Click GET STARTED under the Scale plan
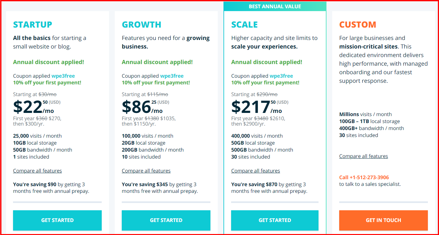The image size is (439, 235). [274, 220]
